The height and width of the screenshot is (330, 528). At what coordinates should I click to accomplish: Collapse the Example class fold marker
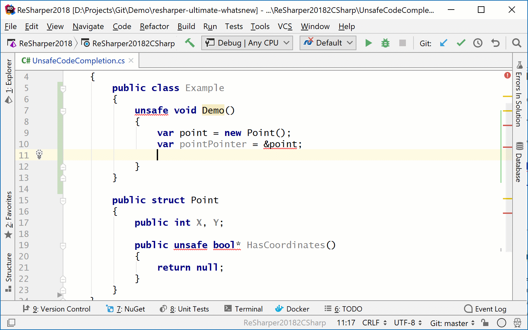[x=63, y=88]
